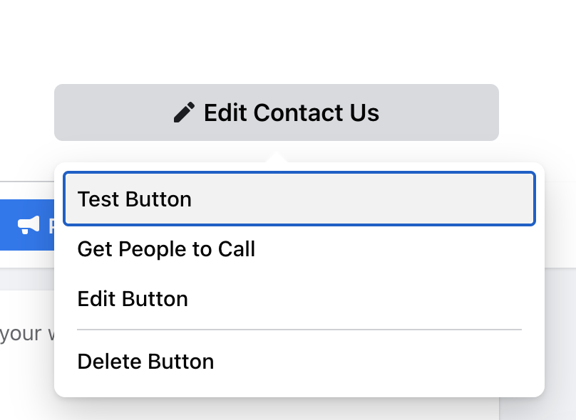Click the 'Edit Contact Us' label text
This screenshot has height=420, width=576.
point(292,112)
